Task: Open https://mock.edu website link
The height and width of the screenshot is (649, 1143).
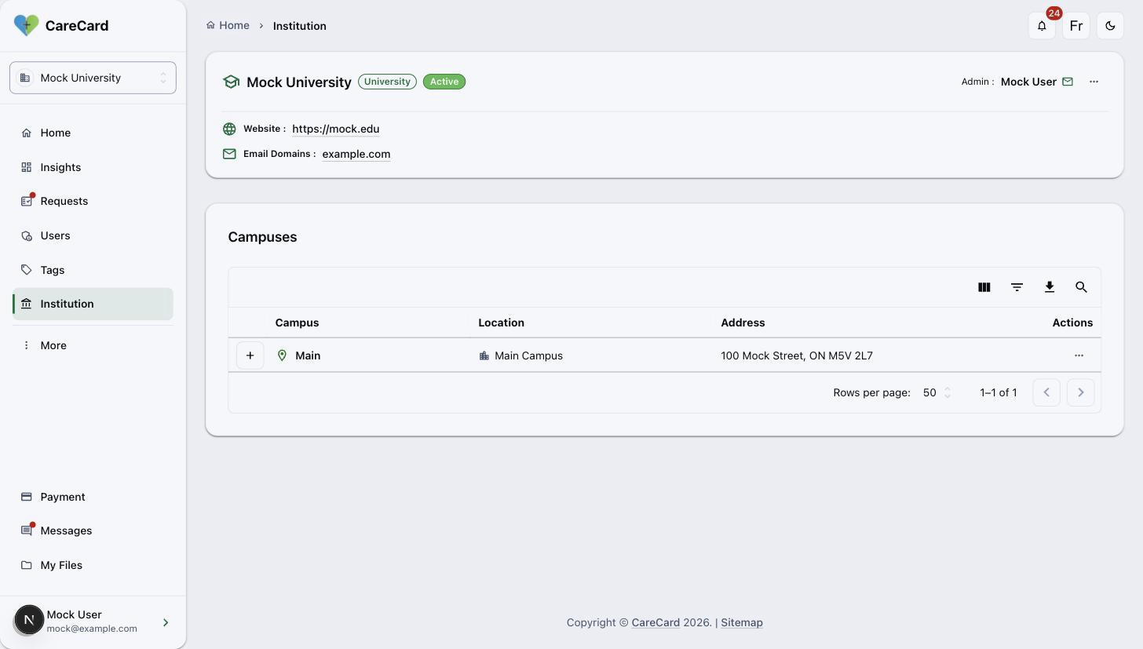Action: pyautogui.click(x=335, y=129)
